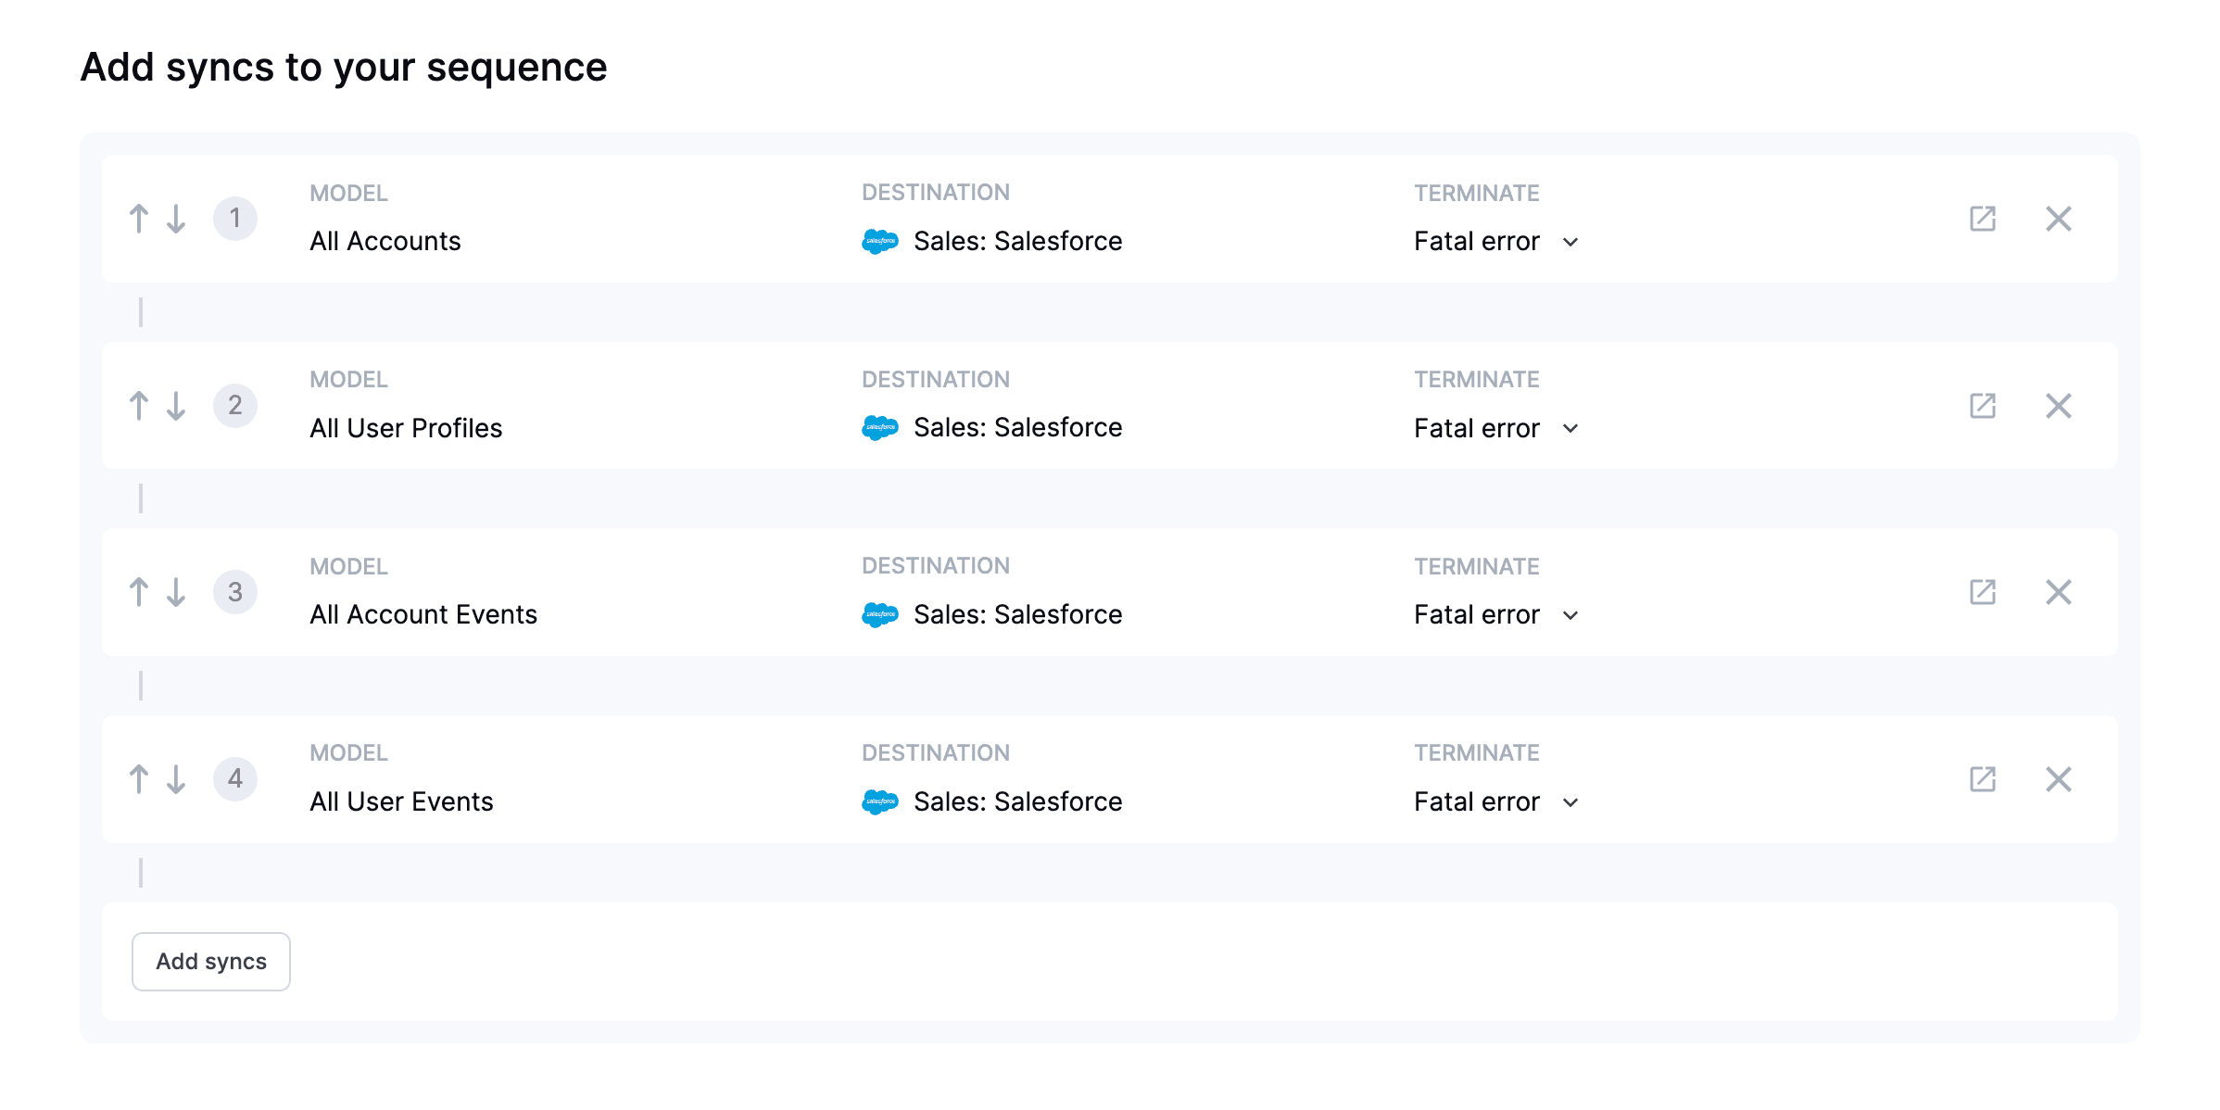Remove All Account Events sync
Viewport: 2220px width, 1110px height.
click(x=2058, y=592)
